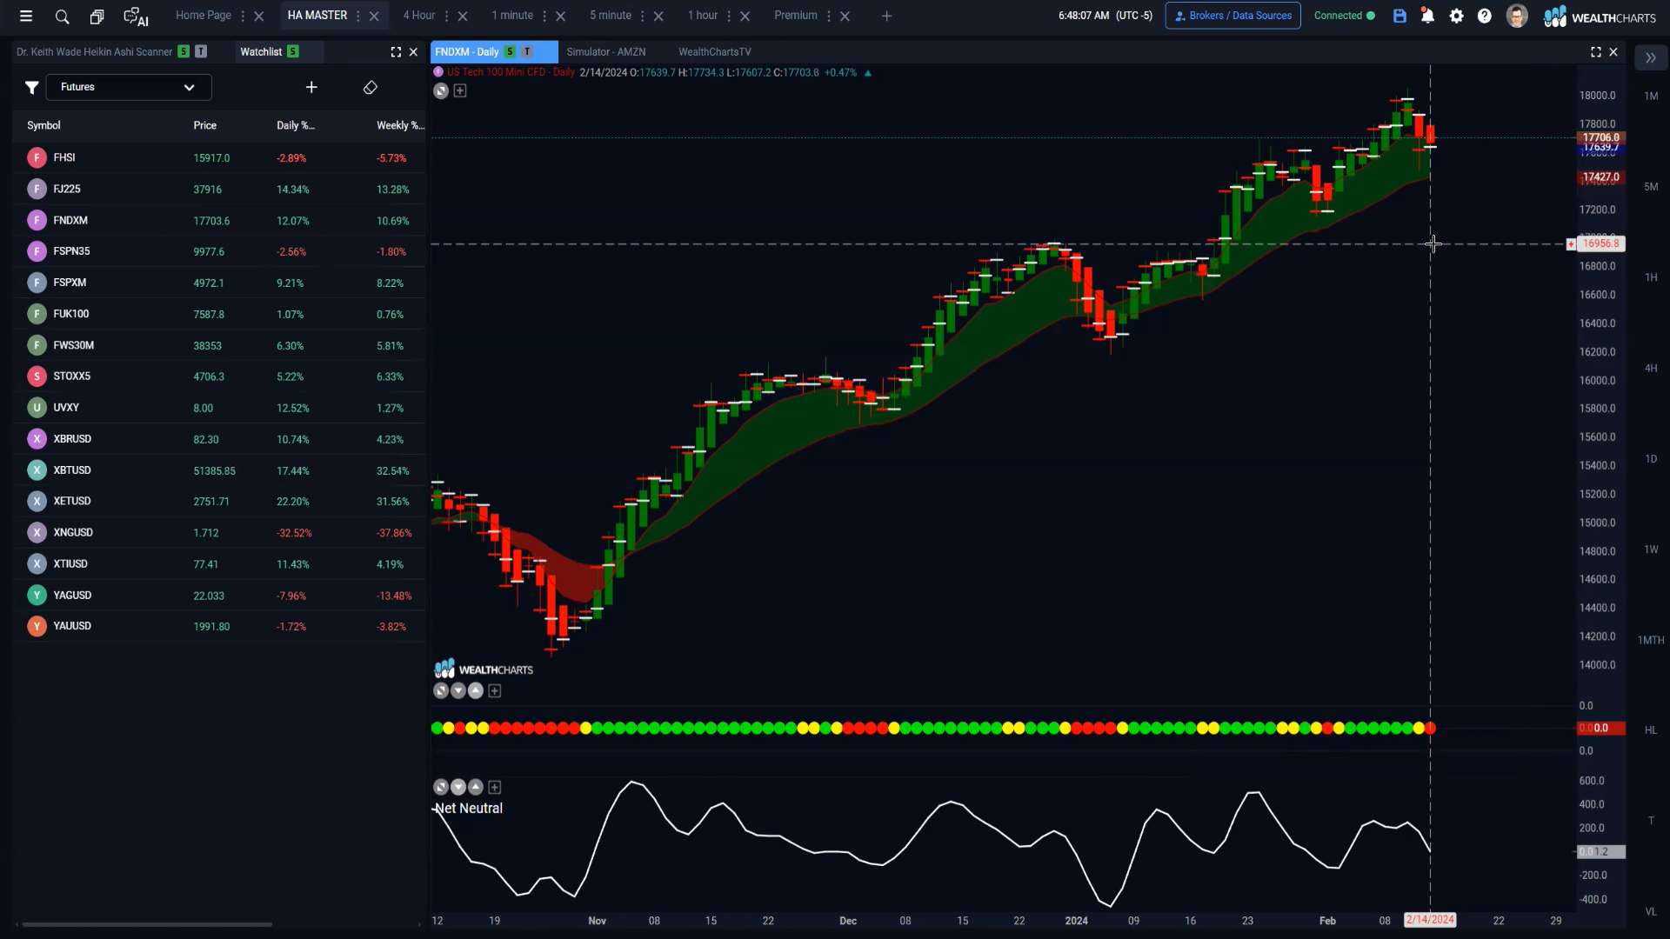Toggle the S badge on Watchlist tab
This screenshot has width=1670, height=939.
(293, 52)
